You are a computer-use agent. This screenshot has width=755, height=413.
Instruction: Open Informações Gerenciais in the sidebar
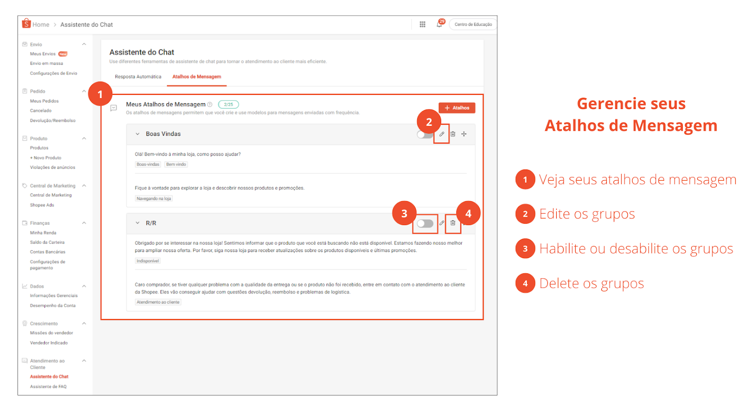coord(54,295)
